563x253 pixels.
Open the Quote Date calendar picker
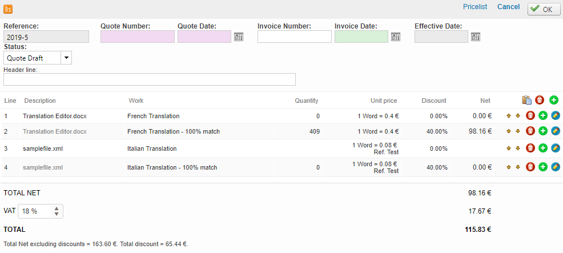coord(239,37)
